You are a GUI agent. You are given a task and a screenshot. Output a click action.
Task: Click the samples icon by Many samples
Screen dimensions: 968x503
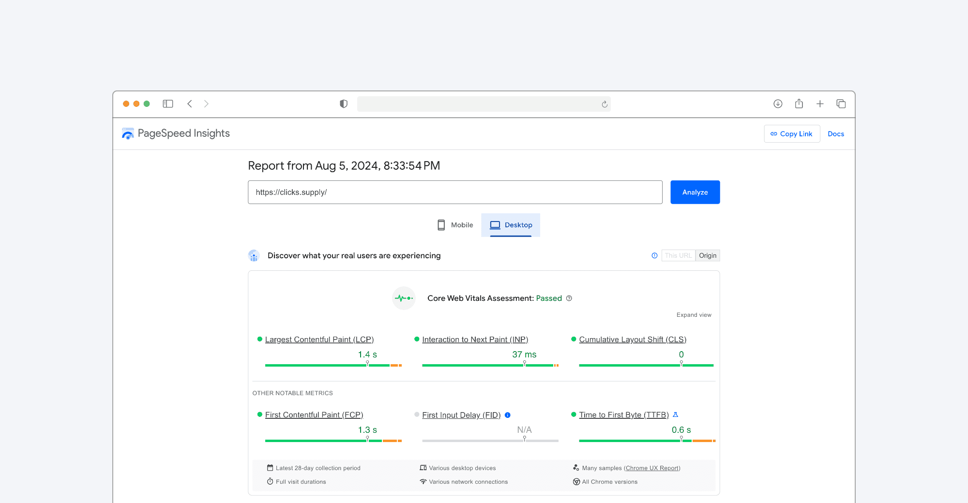pyautogui.click(x=576, y=468)
